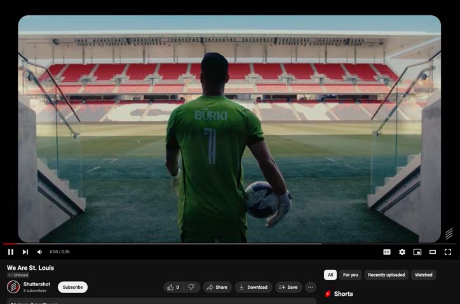Click the channel watermark on the video

(449, 234)
